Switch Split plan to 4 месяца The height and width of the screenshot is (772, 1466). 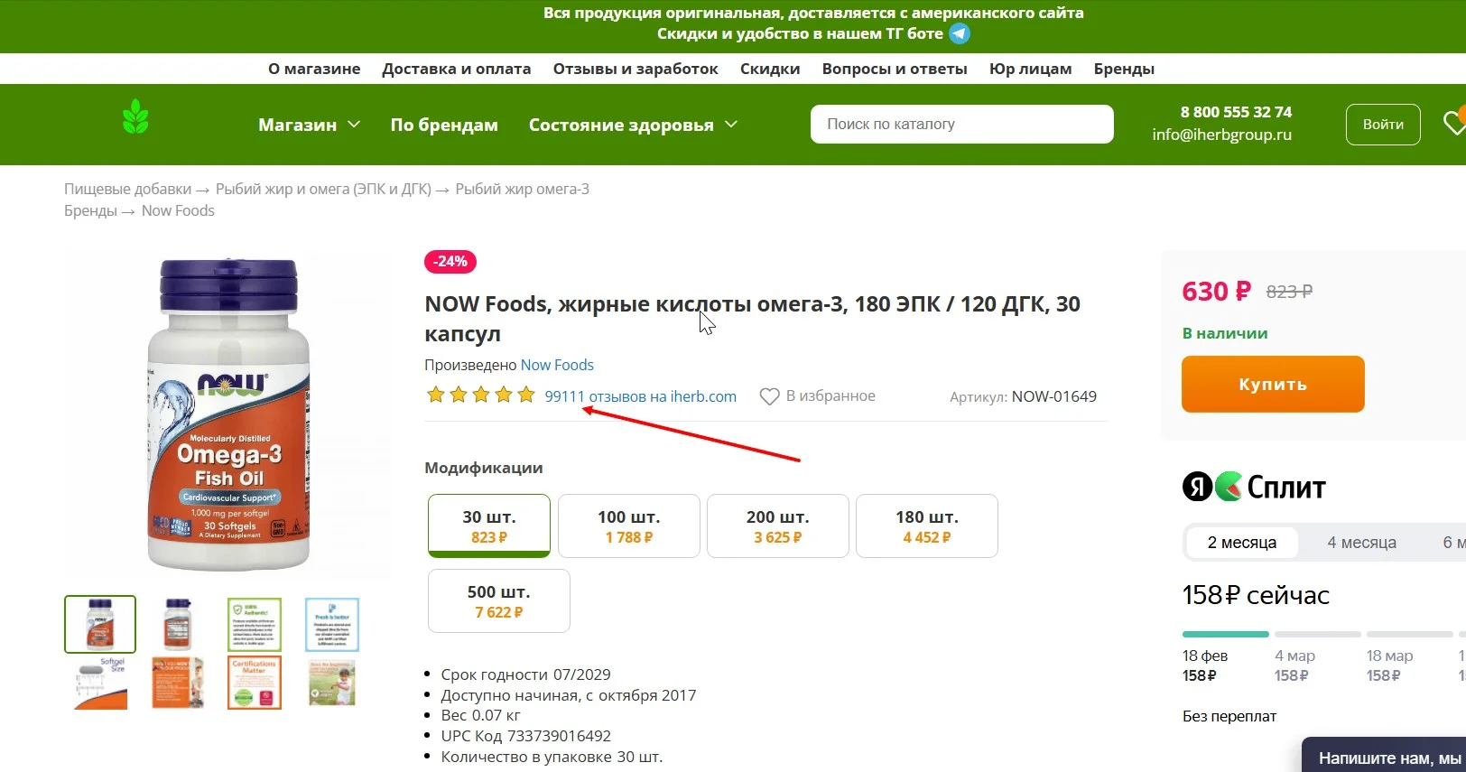[x=1361, y=543]
